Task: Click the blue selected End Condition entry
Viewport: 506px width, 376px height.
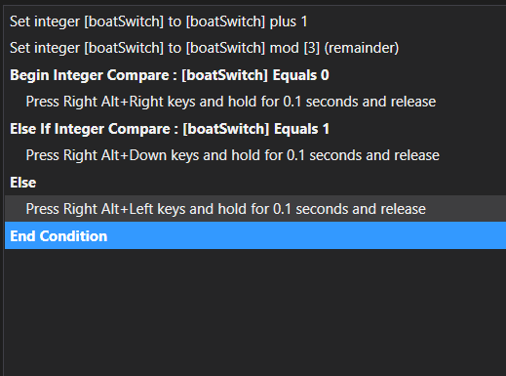Action: 255,235
